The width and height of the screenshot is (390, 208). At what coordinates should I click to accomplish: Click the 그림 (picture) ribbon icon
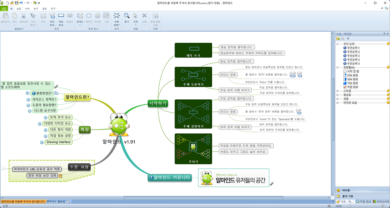106,16
